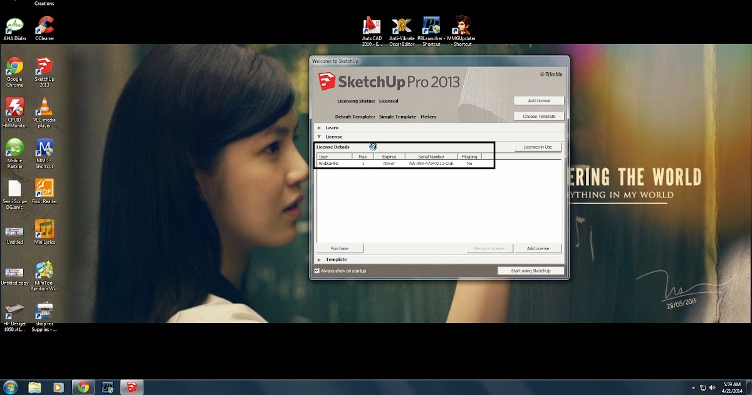Click serial number NA-099-47347211-CGE
Viewport: 752px width, 395px height.
[x=431, y=163]
